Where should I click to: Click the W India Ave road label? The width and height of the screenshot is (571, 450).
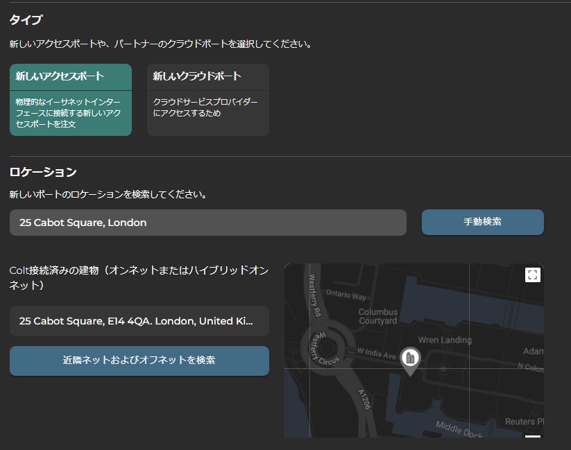377,354
